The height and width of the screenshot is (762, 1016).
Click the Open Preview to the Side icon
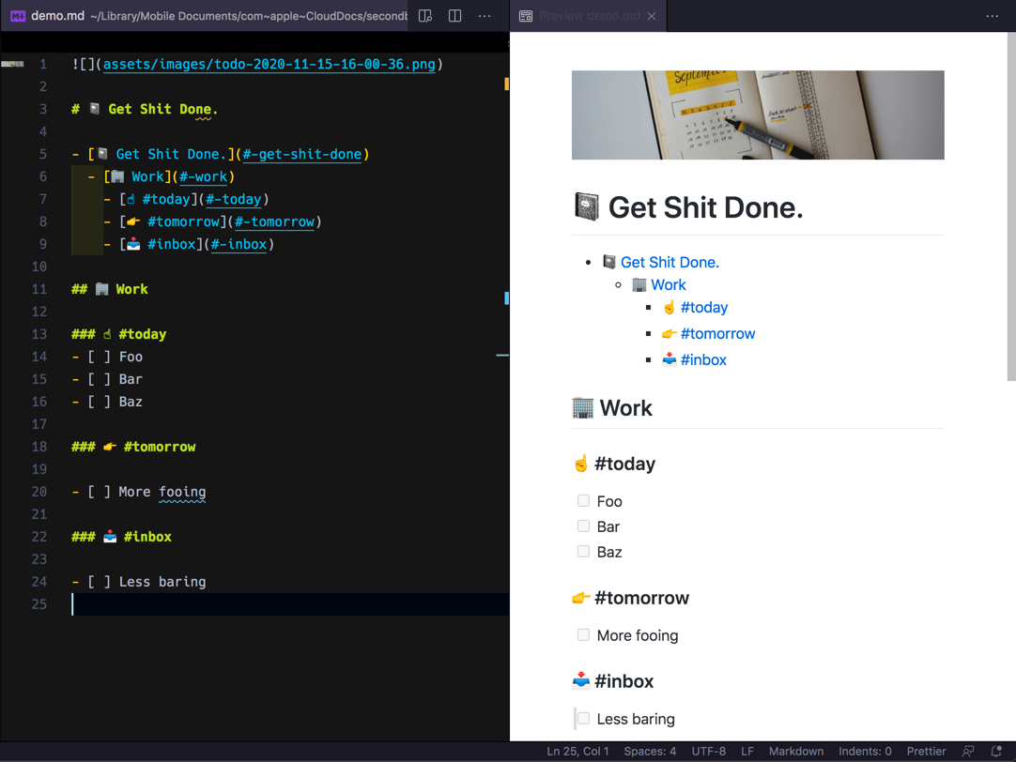coord(425,16)
